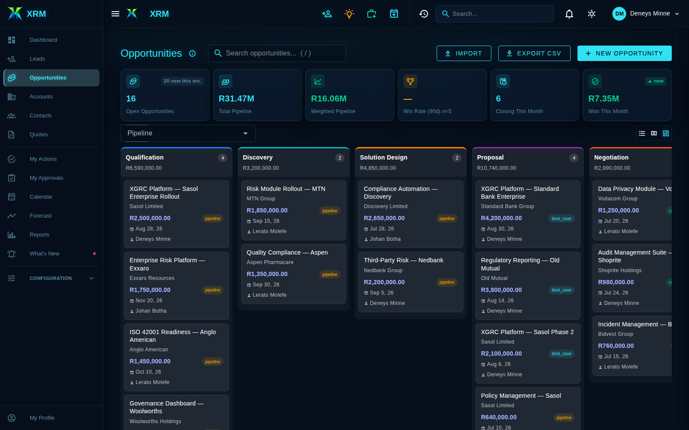
Task: Focus the Search opportunities field
Action: (277, 53)
